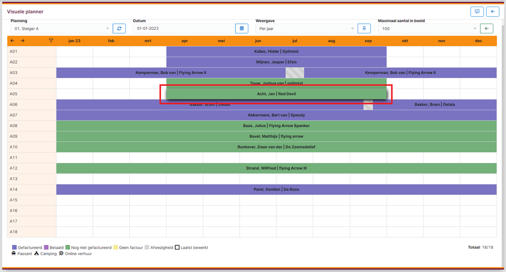Click the Geen factuur yellow swatch

(x=115, y=247)
